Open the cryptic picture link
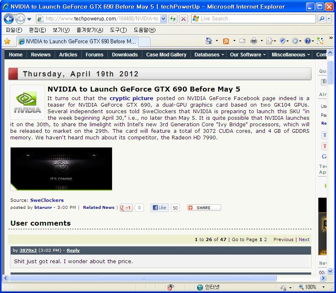Screen dimensions: 336x293 click(x=131, y=98)
